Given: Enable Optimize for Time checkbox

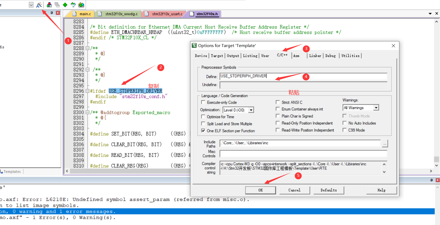Looking at the screenshot, I should pyautogui.click(x=203, y=117).
